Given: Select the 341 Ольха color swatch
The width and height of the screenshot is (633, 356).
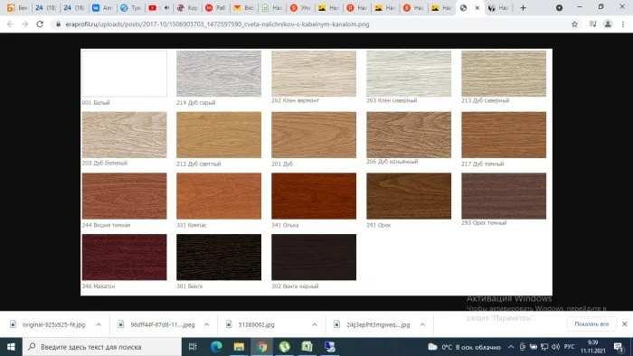Looking at the screenshot, I should coord(314,196).
